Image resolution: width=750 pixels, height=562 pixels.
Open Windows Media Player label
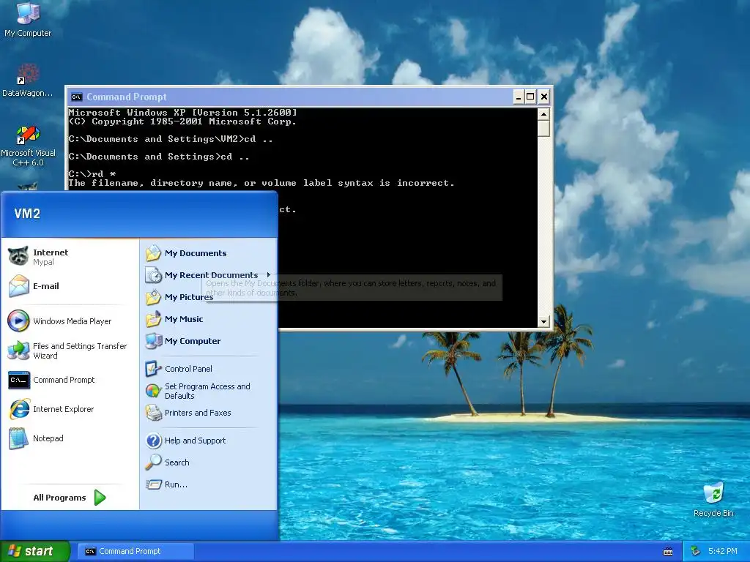click(x=73, y=322)
